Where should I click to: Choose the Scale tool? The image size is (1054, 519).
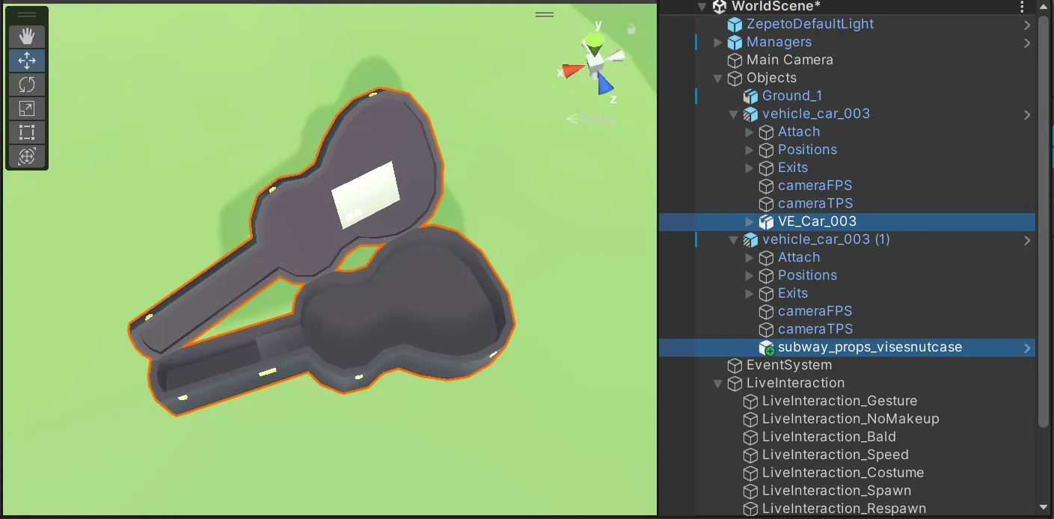tap(27, 108)
